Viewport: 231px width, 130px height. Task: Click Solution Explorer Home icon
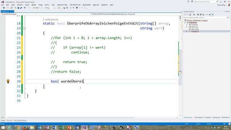190,14
